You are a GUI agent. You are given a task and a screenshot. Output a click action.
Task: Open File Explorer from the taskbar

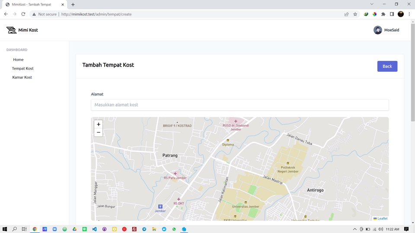(154, 229)
